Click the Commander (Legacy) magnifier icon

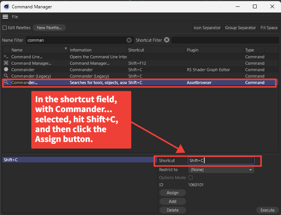[x=6, y=76]
